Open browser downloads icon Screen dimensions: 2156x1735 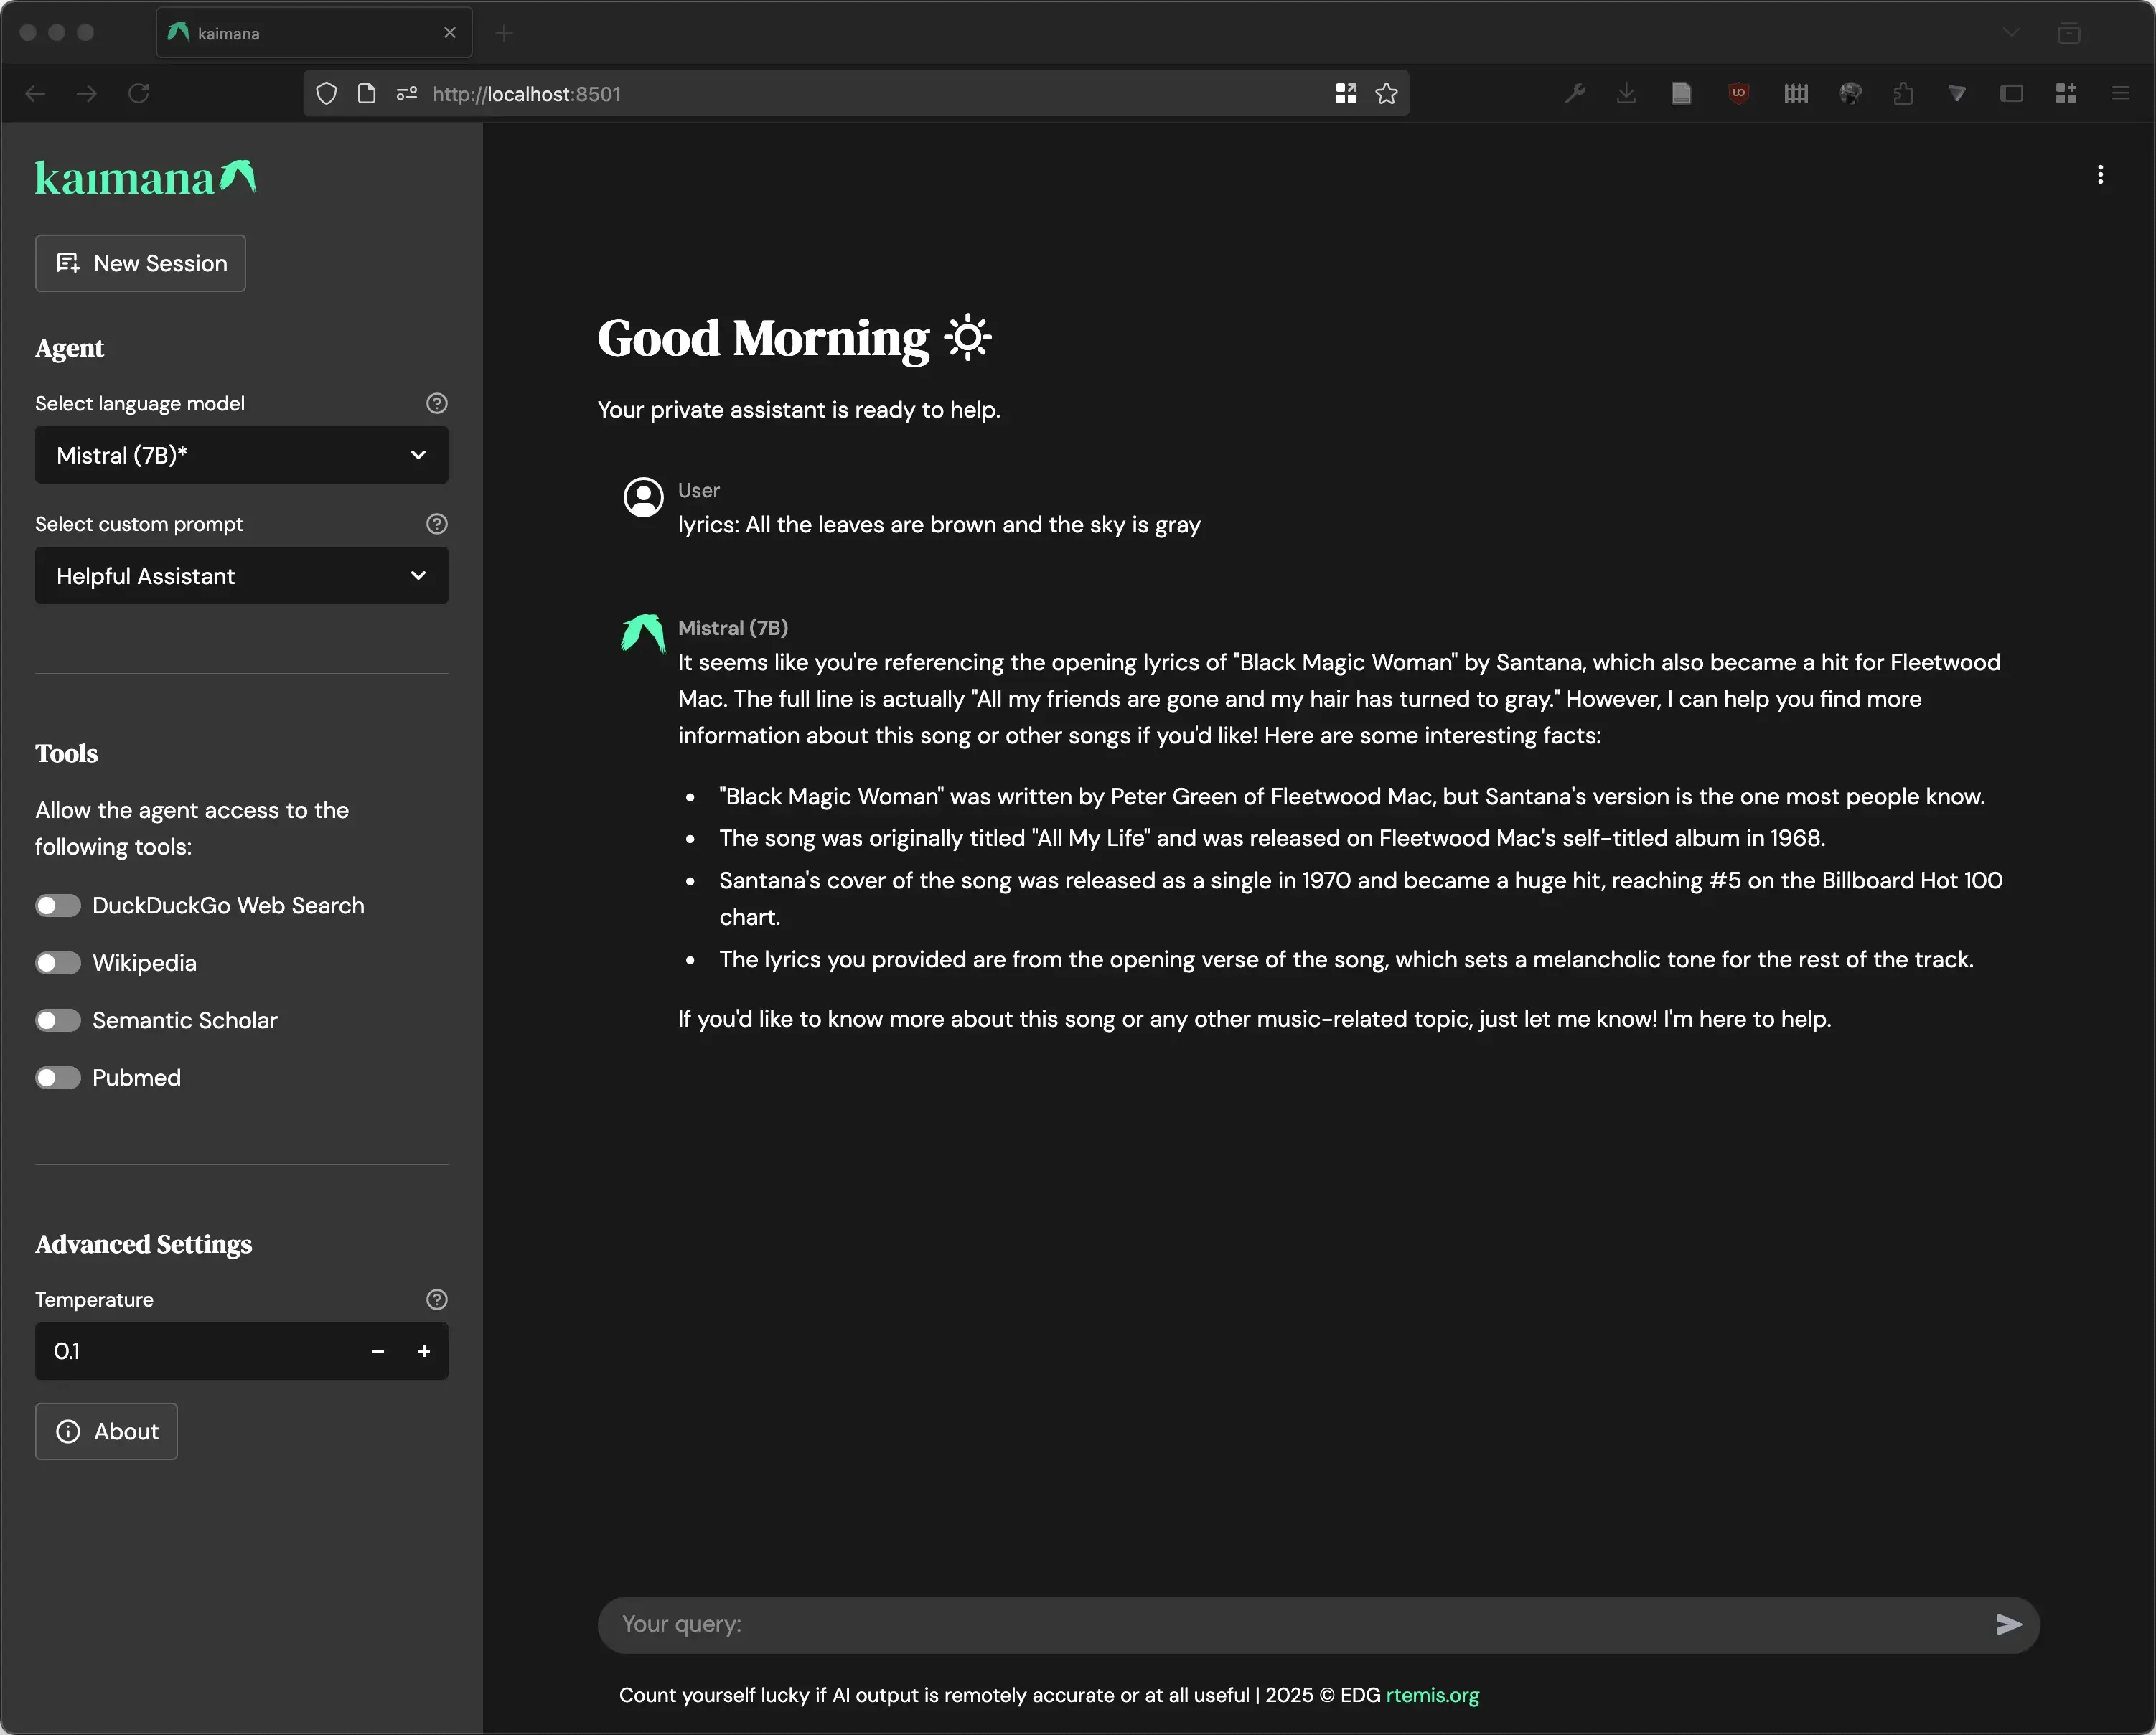1626,94
